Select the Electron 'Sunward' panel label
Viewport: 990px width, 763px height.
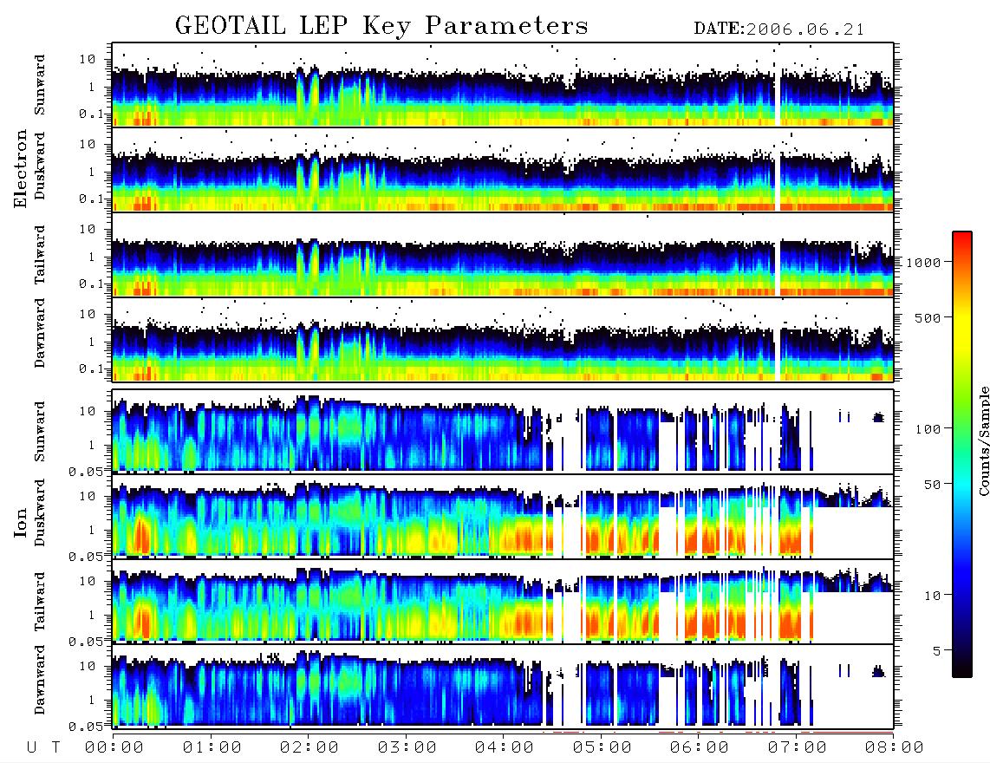[x=40, y=85]
